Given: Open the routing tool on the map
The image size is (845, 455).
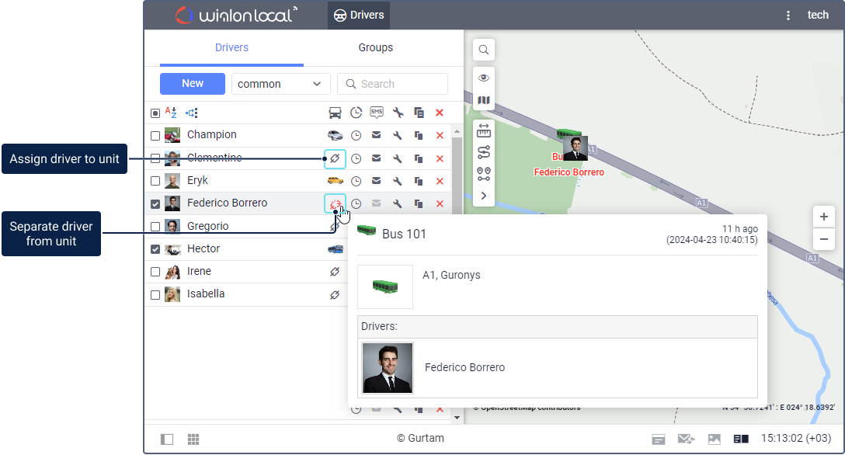Looking at the screenshot, I should pyautogui.click(x=484, y=152).
